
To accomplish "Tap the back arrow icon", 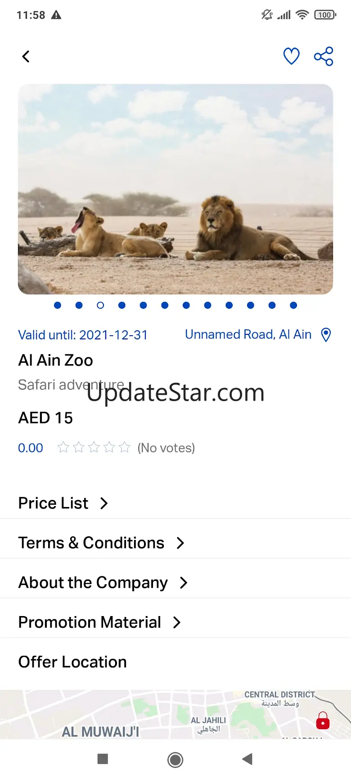I will 26,57.
